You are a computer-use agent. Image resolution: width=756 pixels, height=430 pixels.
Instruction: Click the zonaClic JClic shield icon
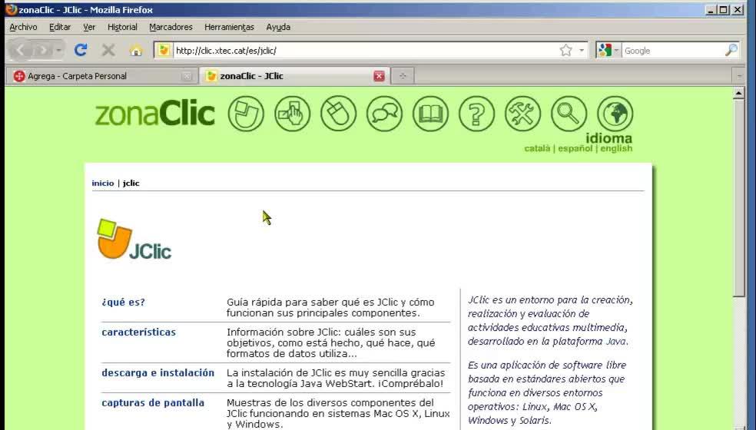coord(246,114)
